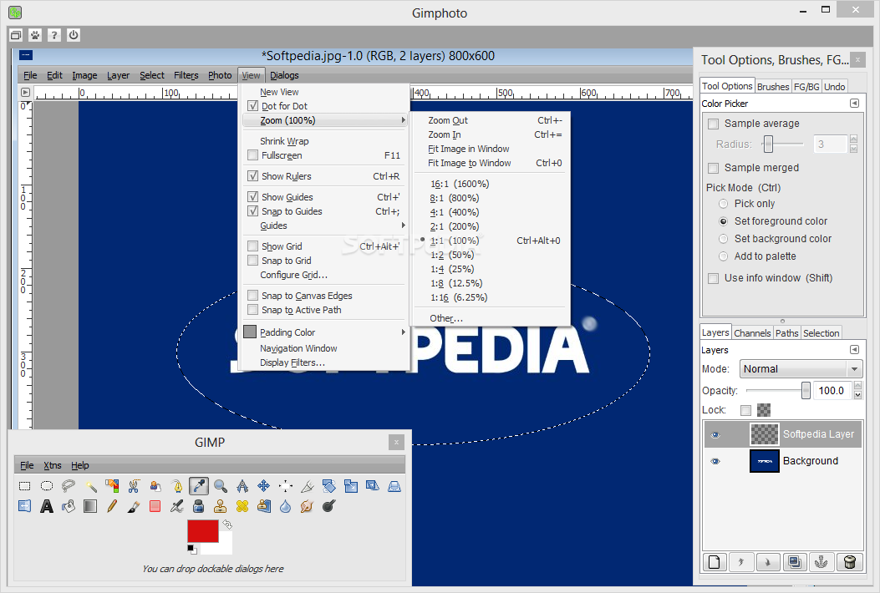Anchor the floating layer with anchor button
The image size is (880, 593).
click(821, 561)
